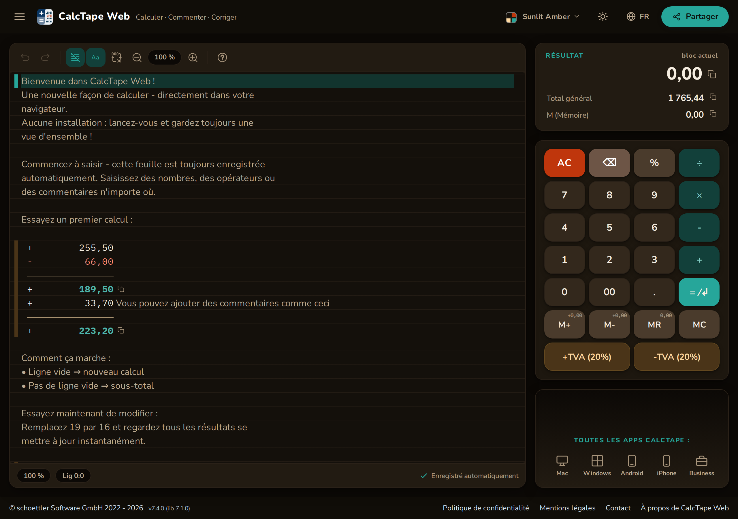Copy the subtotal 189,50
This screenshot has width=738, height=519.
pos(121,289)
